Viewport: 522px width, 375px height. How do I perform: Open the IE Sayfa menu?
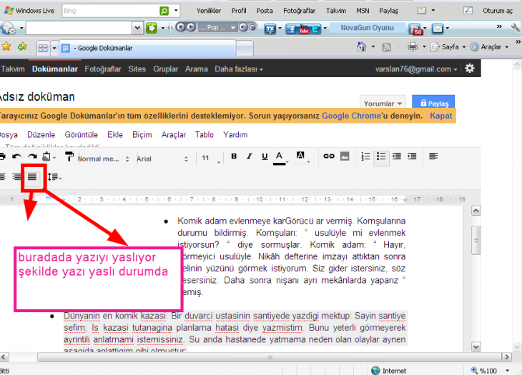448,47
